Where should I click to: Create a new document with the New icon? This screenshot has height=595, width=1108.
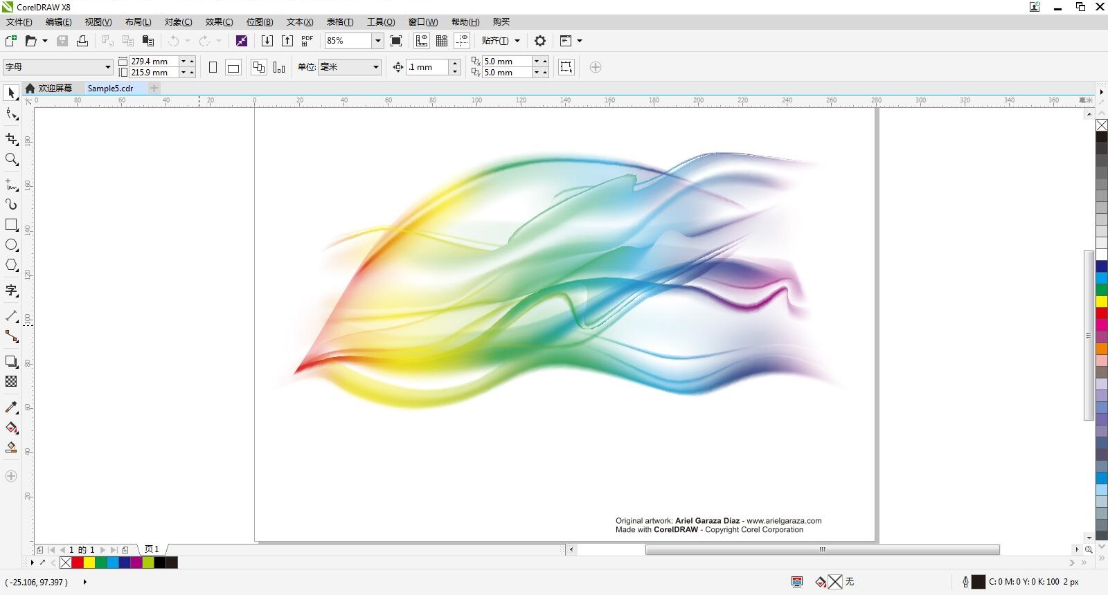point(11,41)
